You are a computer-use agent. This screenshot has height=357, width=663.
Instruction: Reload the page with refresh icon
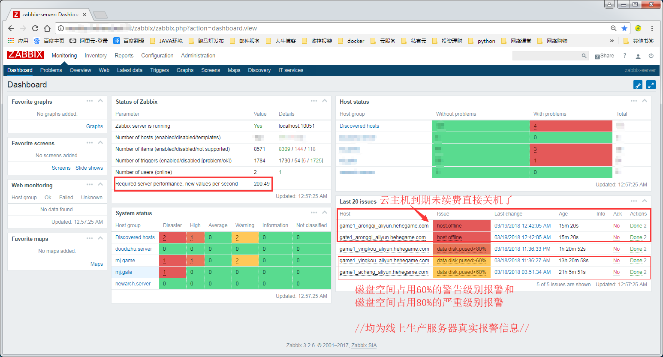point(35,28)
